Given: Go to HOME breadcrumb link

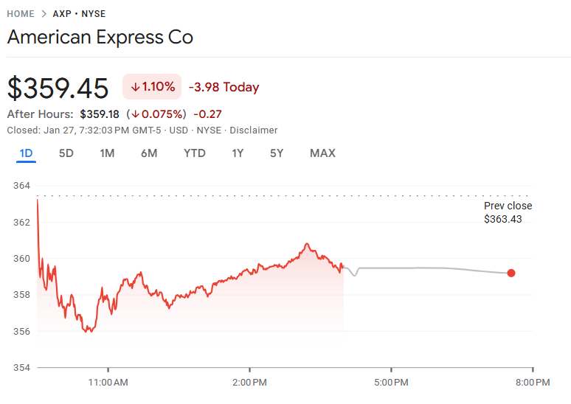Looking at the screenshot, I should (x=21, y=14).
